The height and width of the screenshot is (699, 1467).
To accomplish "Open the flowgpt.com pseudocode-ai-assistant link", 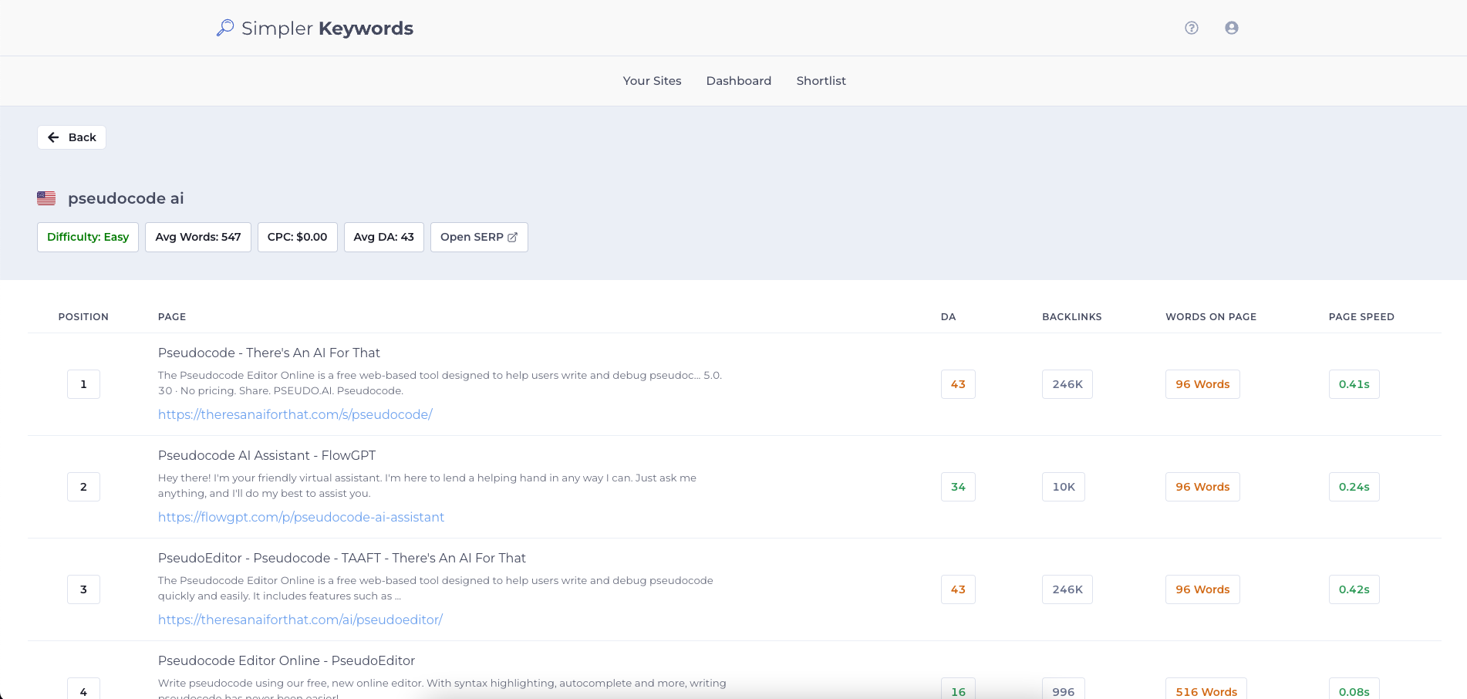I will pos(302,517).
